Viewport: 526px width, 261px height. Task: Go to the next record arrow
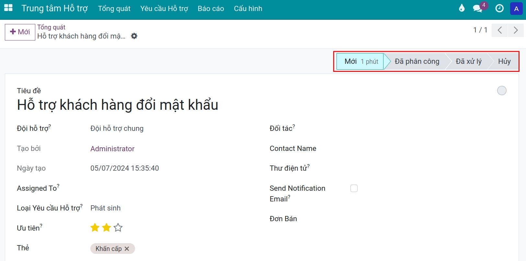pos(516,30)
